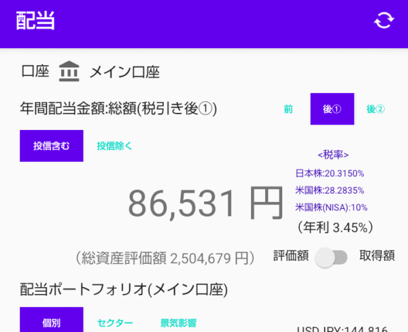Choose 投信除く to exclude funds
Image resolution: width=408 pixels, height=332 pixels.
pyautogui.click(x=114, y=146)
